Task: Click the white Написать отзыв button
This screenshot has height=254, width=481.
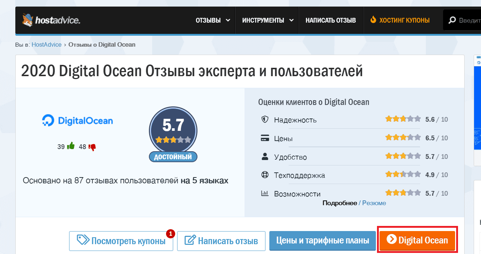Action: coord(222,241)
